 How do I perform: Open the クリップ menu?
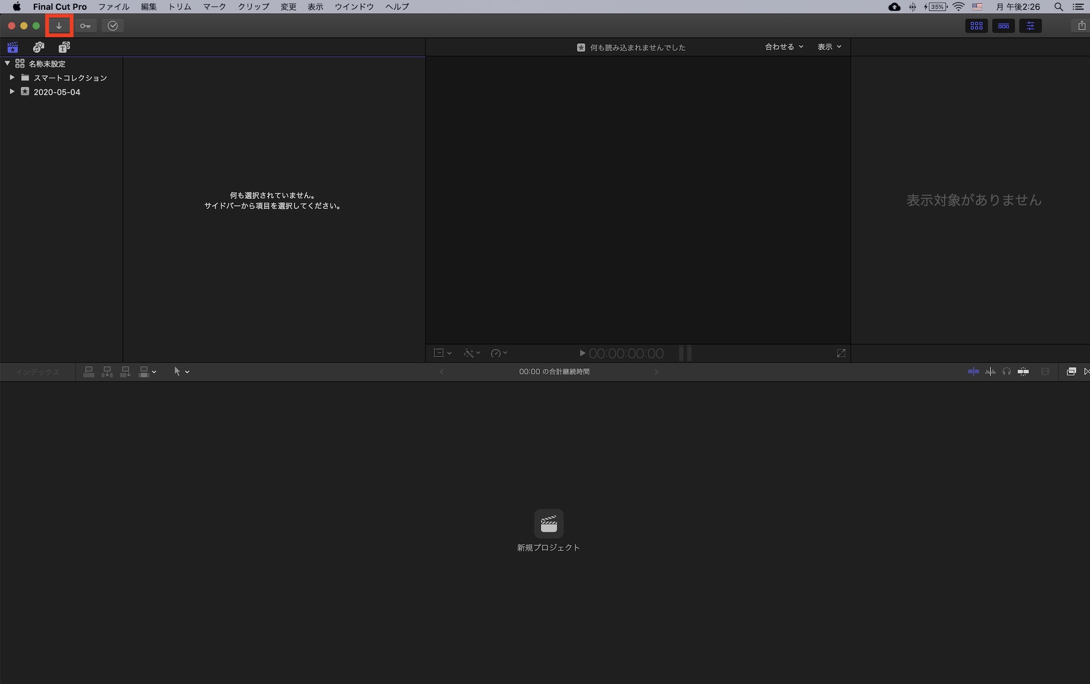[x=253, y=7]
